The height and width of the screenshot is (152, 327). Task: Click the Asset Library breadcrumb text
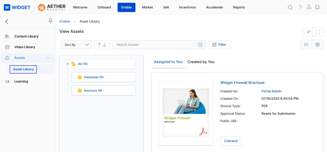(x=90, y=21)
